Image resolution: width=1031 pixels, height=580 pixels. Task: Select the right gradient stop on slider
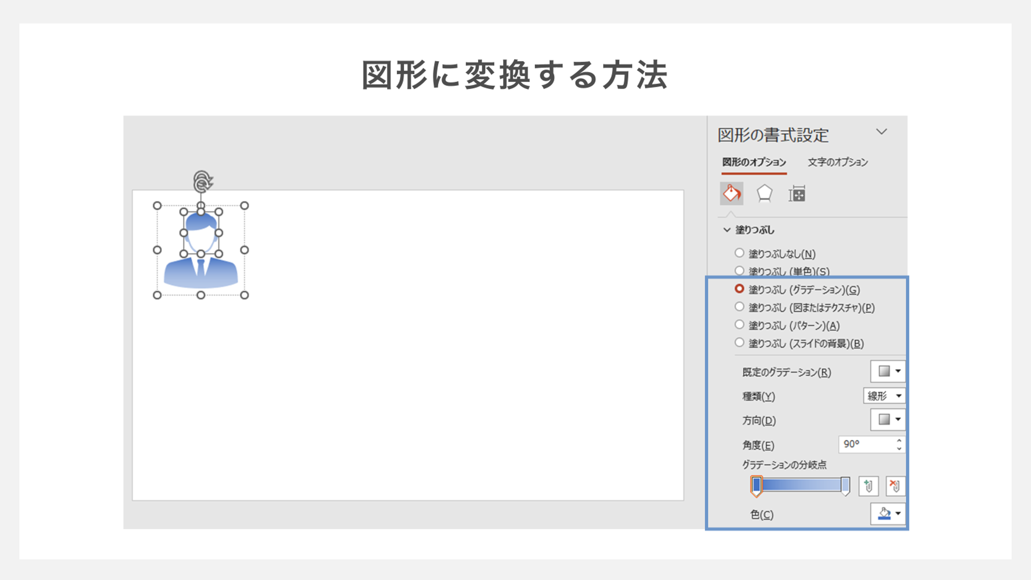[845, 486]
